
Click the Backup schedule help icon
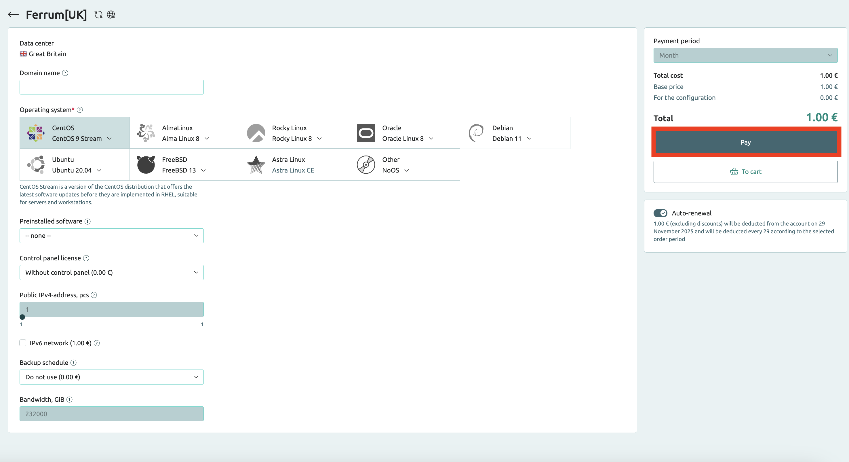coord(73,362)
